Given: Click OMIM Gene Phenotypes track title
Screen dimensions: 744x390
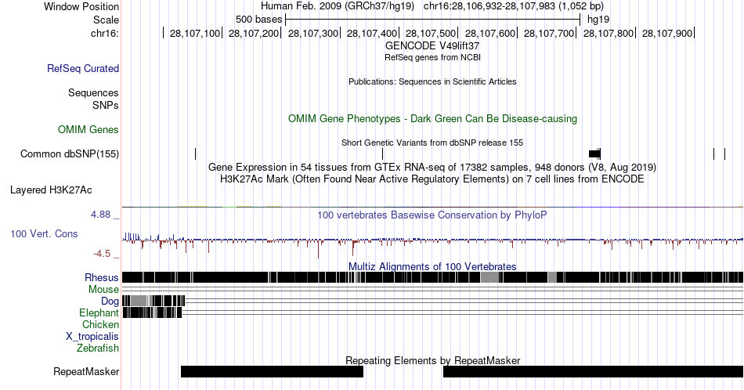Looking at the screenshot, I should click(432, 118).
